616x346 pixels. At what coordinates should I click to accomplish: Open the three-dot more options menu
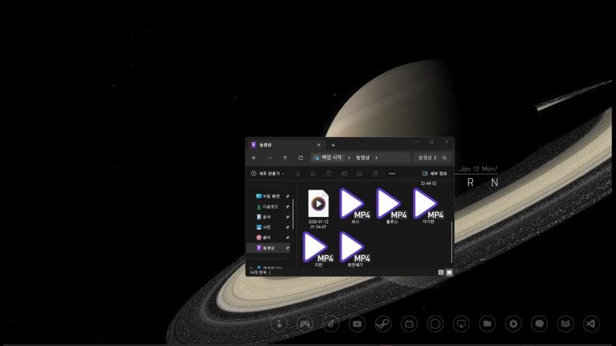392,174
